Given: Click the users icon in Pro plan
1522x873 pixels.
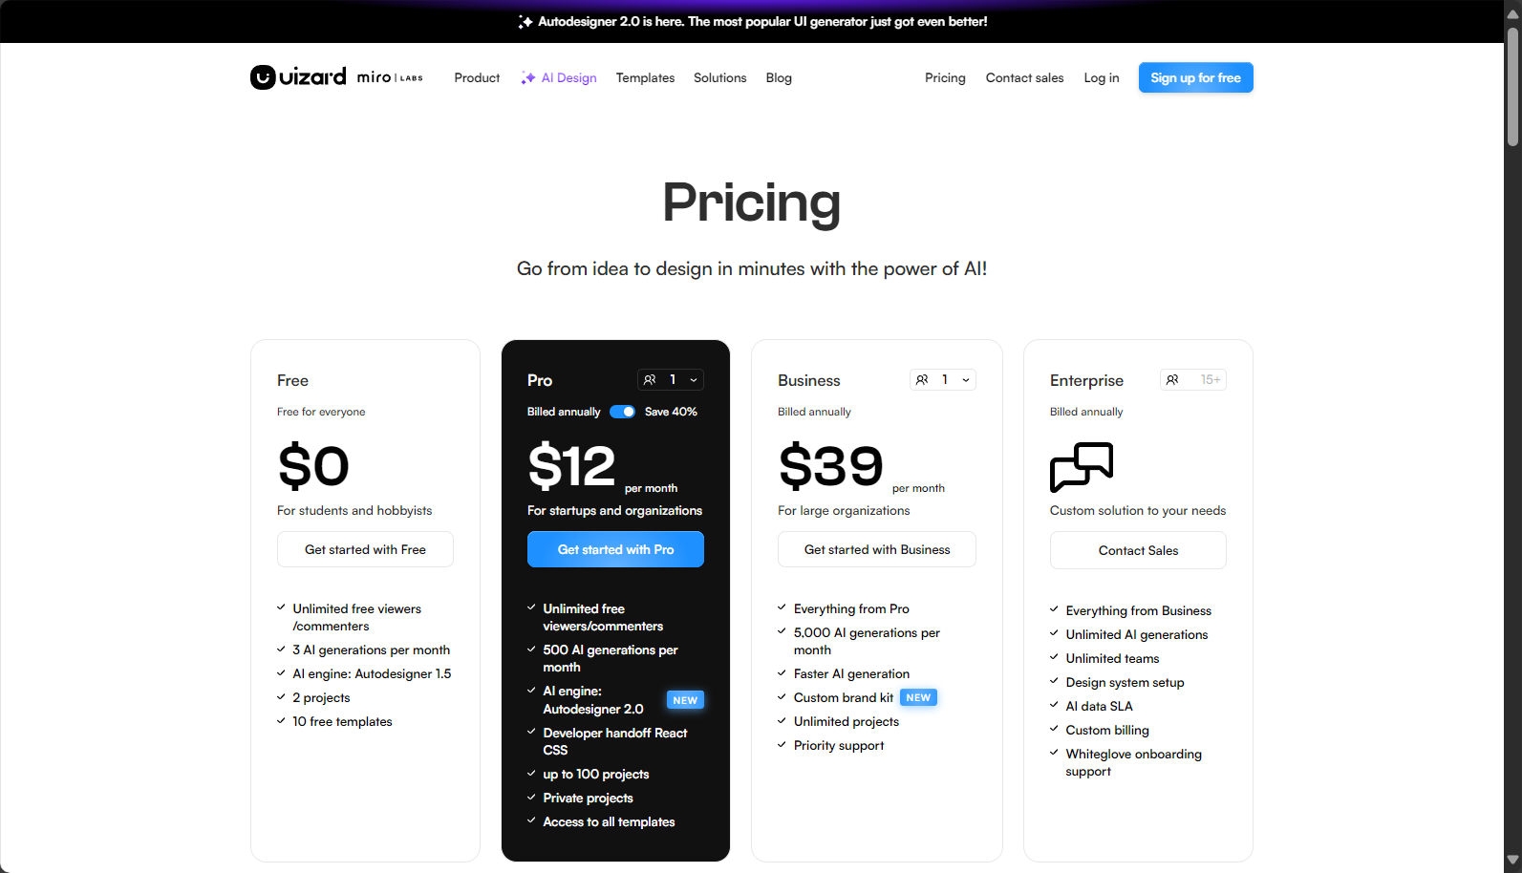Looking at the screenshot, I should coord(650,380).
